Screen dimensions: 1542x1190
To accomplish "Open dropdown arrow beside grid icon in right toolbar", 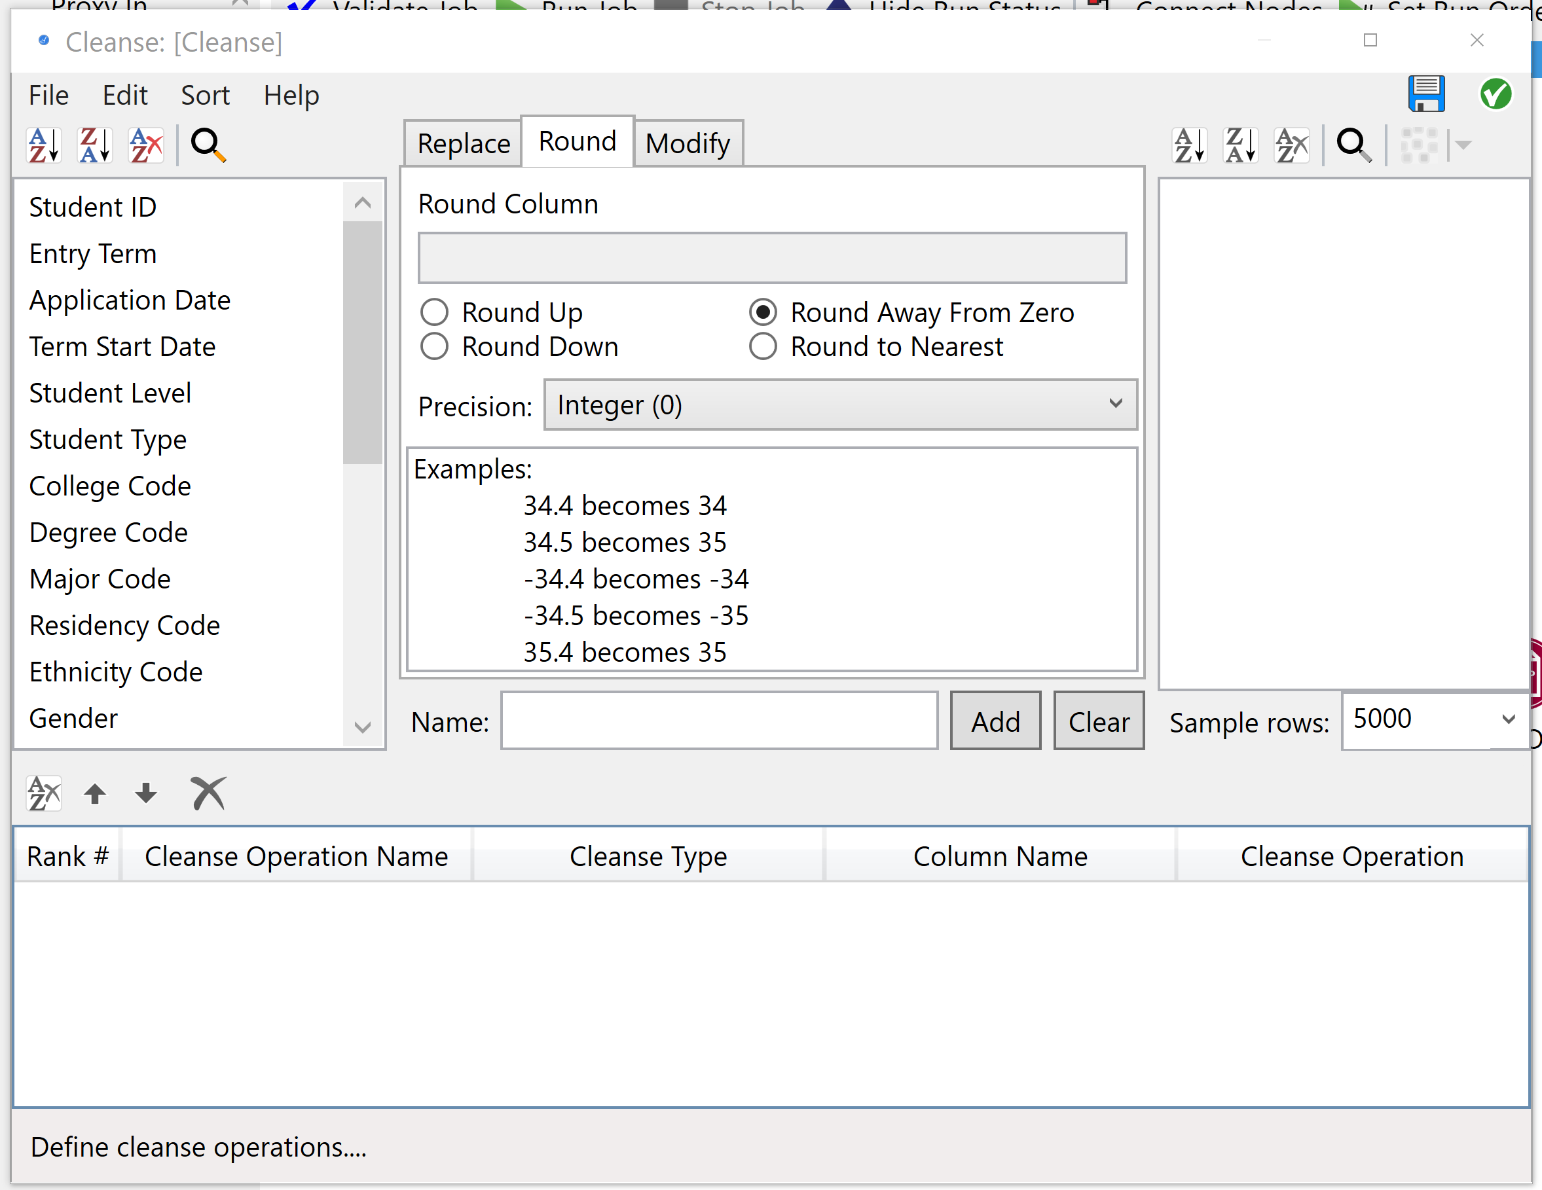I will point(1463,145).
